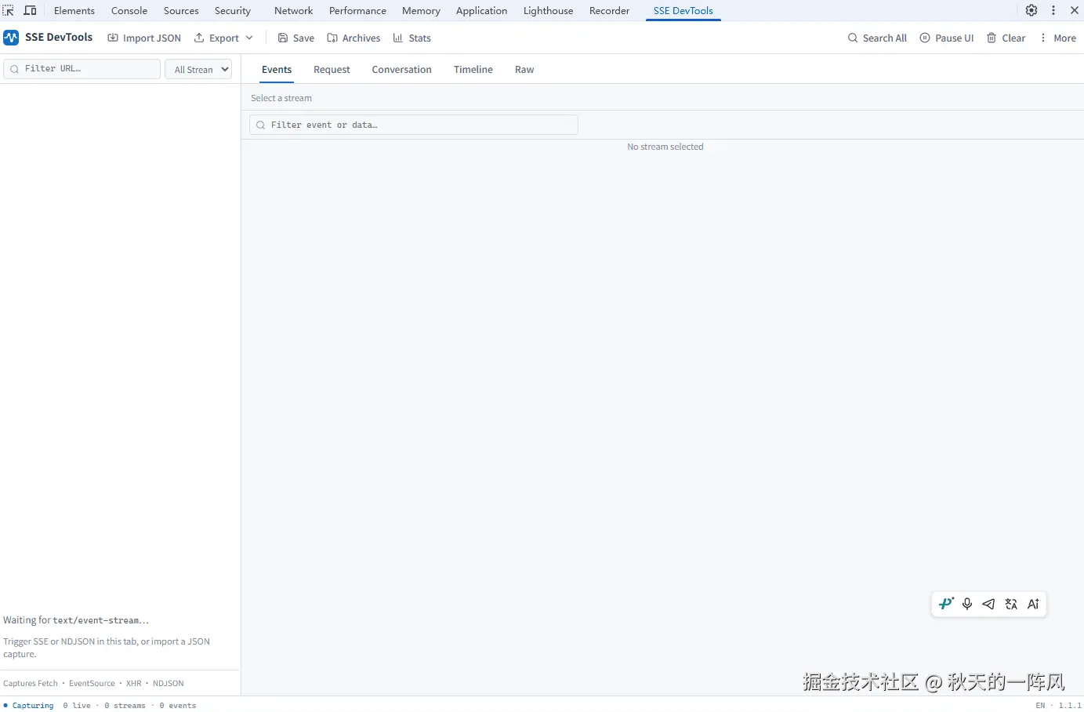
Task: Select the Events tab
Action: click(277, 70)
